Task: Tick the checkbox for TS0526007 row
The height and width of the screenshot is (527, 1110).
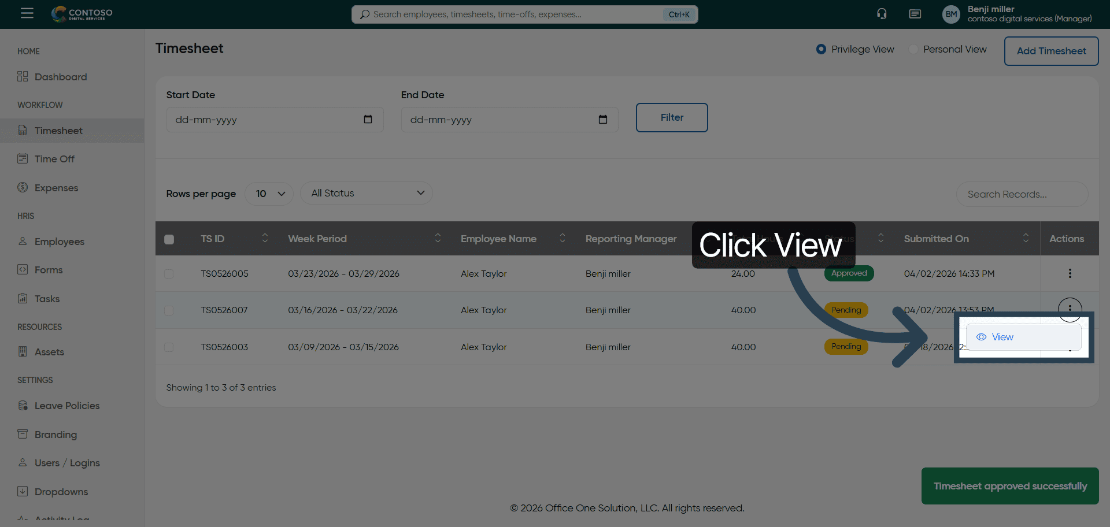Action: click(169, 310)
